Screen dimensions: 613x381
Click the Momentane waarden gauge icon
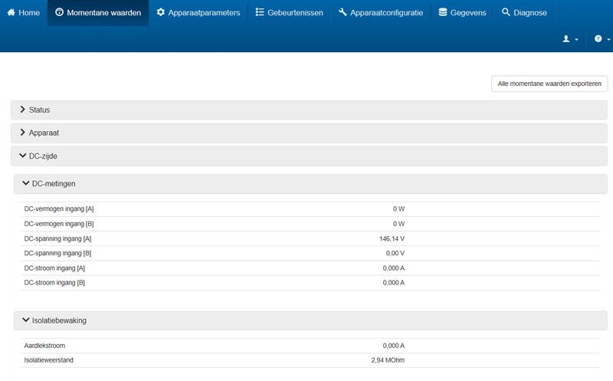[59, 12]
